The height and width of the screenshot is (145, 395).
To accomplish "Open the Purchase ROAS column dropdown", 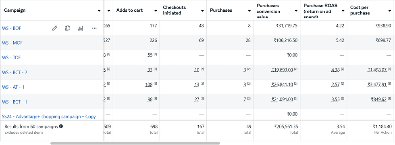I will pyautogui.click(x=343, y=10).
